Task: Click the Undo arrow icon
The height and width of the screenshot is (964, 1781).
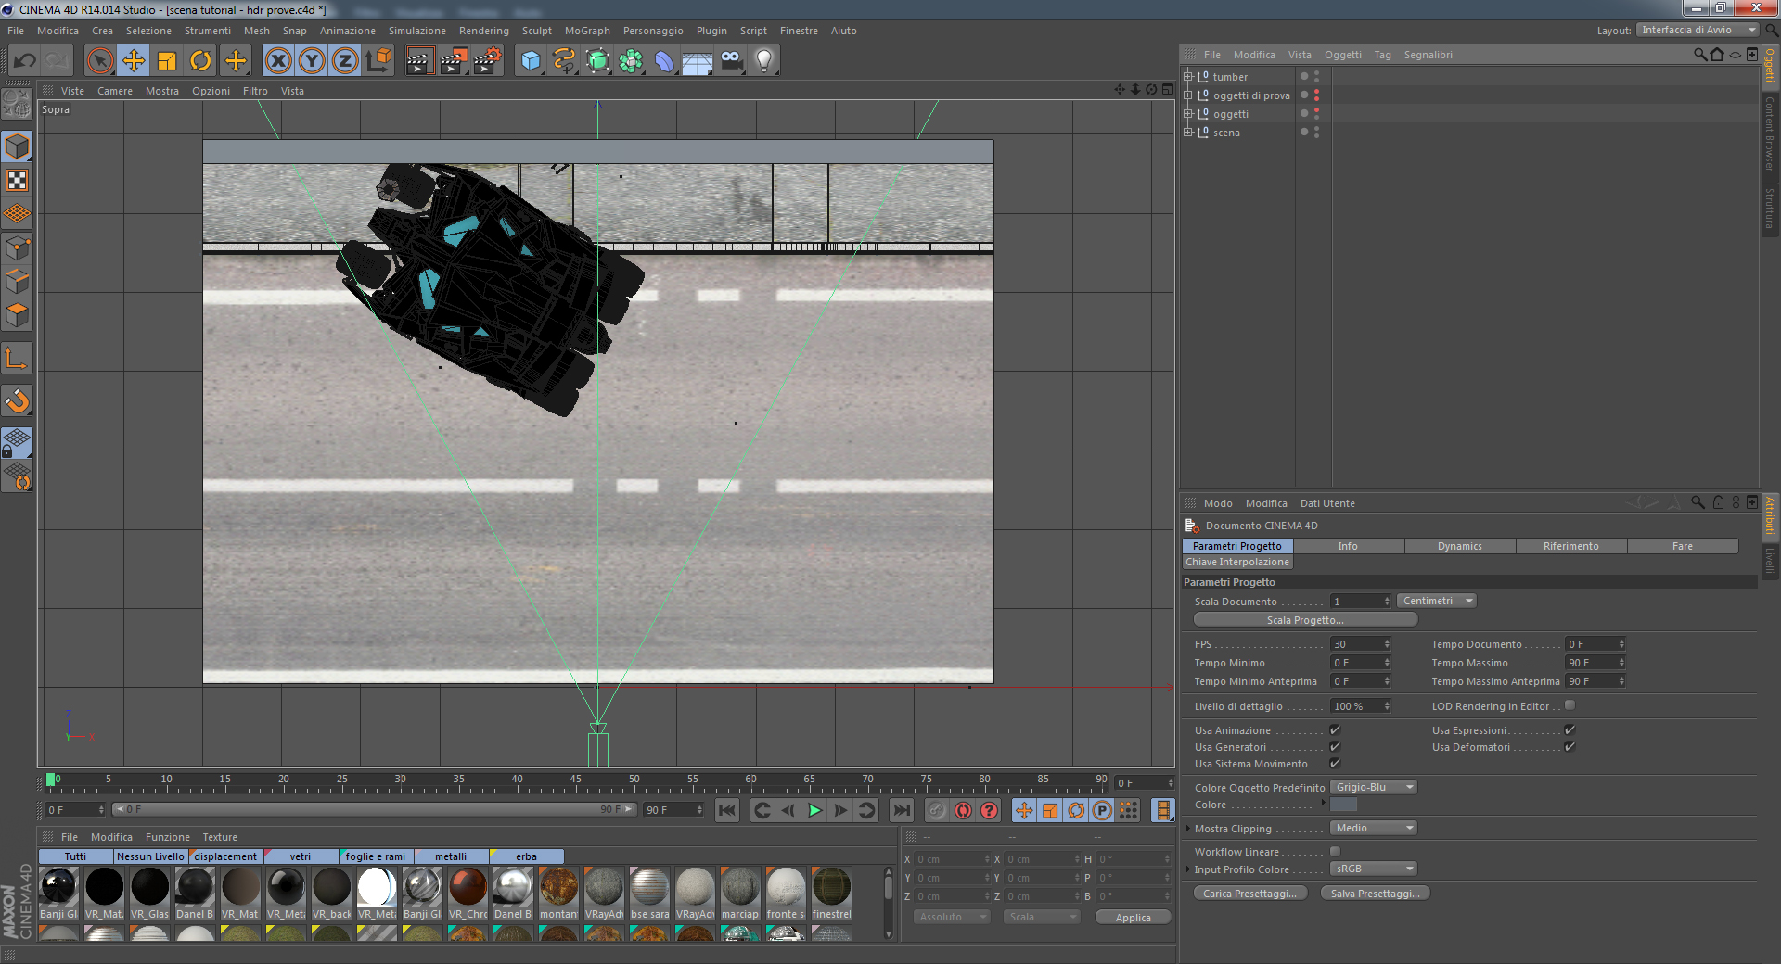Action: pos(25,61)
